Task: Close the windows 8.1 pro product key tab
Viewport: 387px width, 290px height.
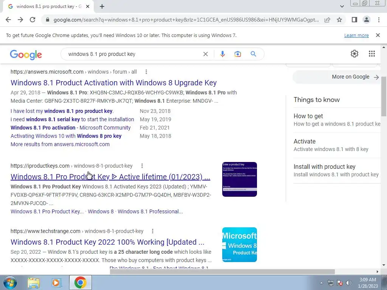Action: coord(87,7)
